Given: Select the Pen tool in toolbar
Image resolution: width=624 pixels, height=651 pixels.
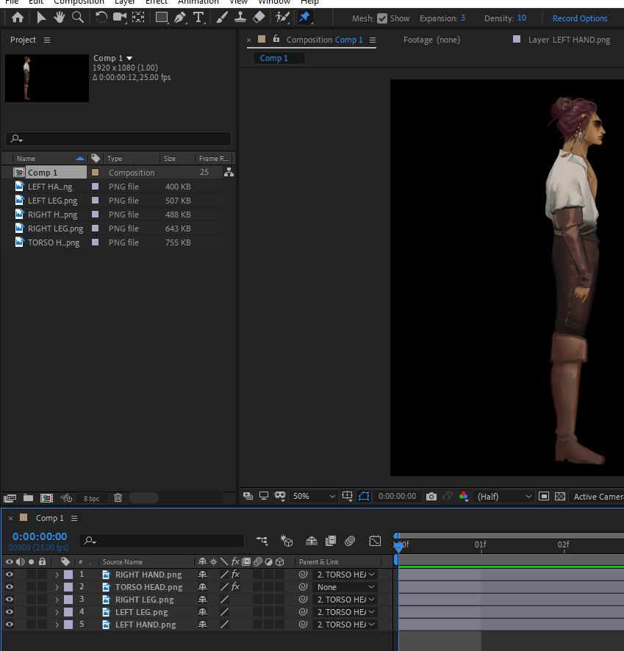Looking at the screenshot, I should [x=180, y=17].
